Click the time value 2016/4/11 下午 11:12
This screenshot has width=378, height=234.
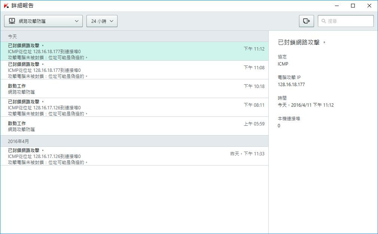[306, 105]
